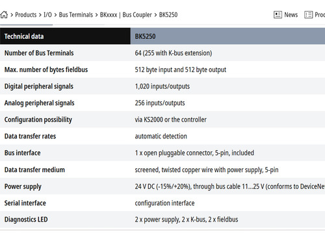Click the Data transfer rates row label
The width and height of the screenshot is (325, 241).
pos(30,136)
